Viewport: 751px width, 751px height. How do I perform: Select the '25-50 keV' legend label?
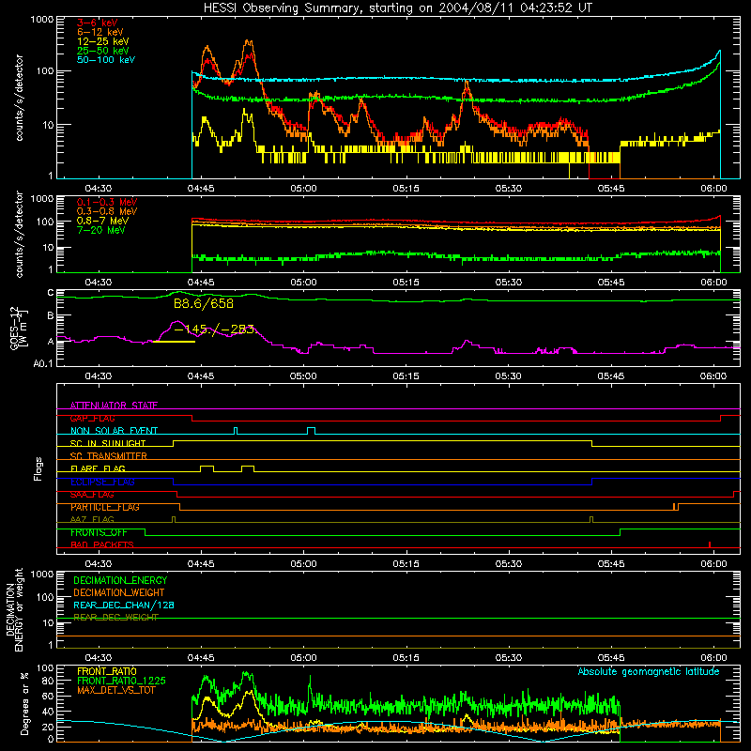(103, 51)
